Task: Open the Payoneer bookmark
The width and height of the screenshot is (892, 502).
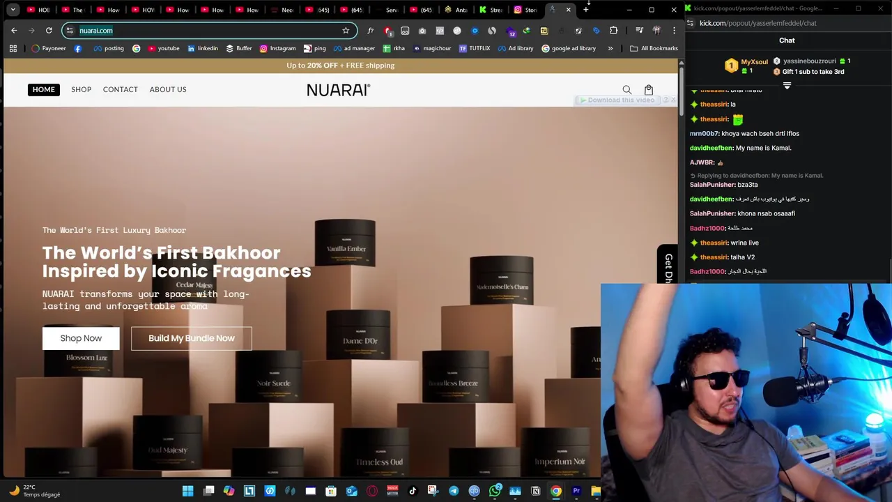Action: pos(49,49)
